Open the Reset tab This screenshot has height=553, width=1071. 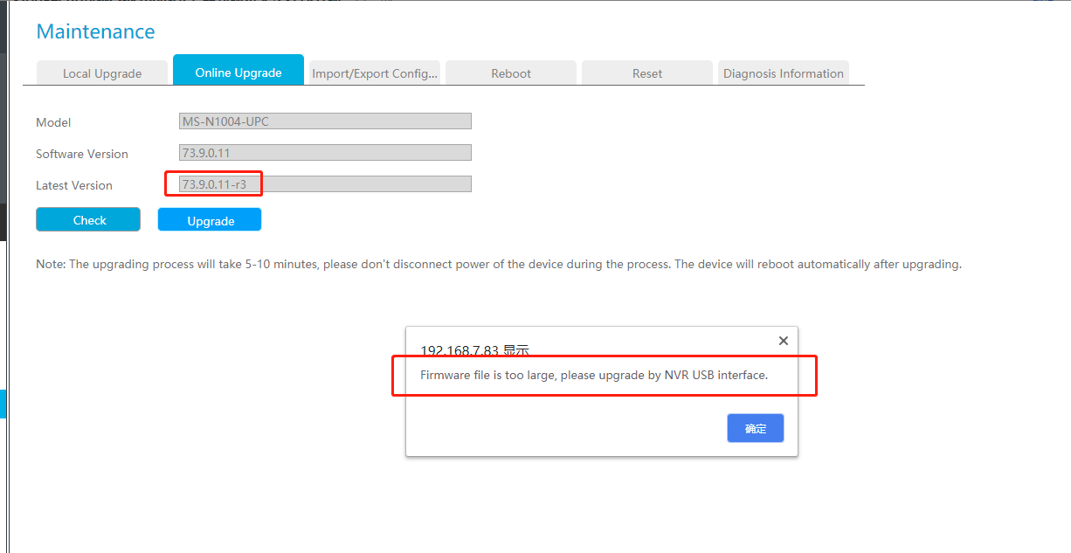647,73
